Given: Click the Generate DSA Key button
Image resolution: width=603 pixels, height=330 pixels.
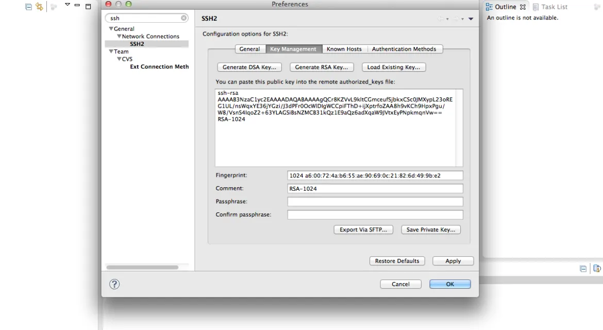Looking at the screenshot, I should click(x=249, y=67).
